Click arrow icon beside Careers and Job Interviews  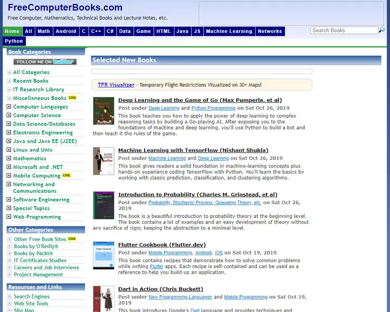(9, 267)
